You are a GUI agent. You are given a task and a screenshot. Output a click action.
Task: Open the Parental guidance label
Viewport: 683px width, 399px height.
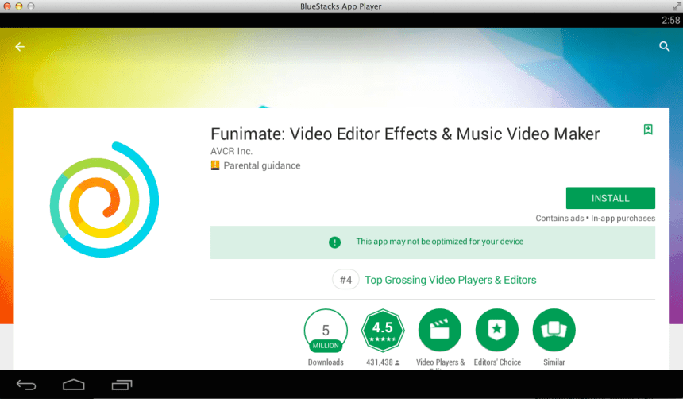coord(262,165)
